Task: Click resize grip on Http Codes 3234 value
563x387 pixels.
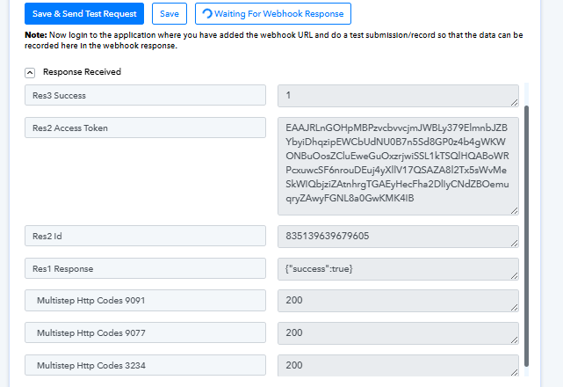Action: (x=513, y=372)
